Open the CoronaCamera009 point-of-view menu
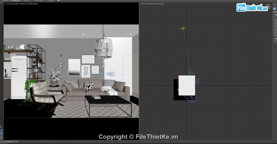 click(x=13, y=4)
